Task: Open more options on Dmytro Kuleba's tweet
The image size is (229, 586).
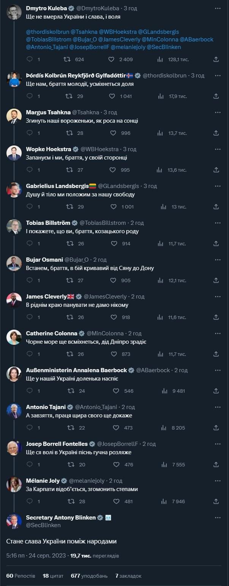Action: [x=218, y=8]
